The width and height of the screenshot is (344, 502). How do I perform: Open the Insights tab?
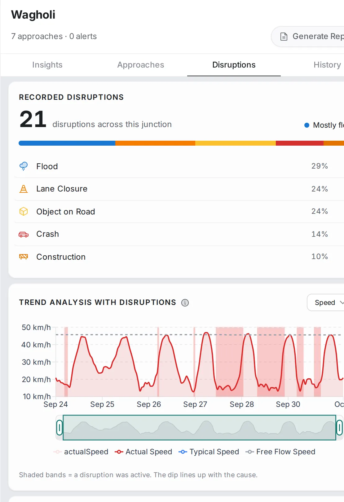pyautogui.click(x=47, y=65)
